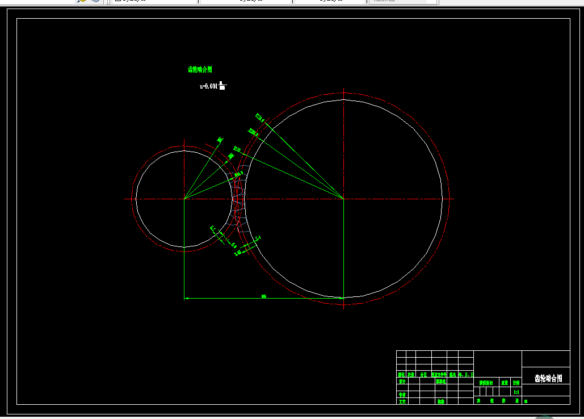Image resolution: width=584 pixels, height=419 pixels.
Task: Select the 设计 cell in title block
Action: pyautogui.click(x=402, y=382)
